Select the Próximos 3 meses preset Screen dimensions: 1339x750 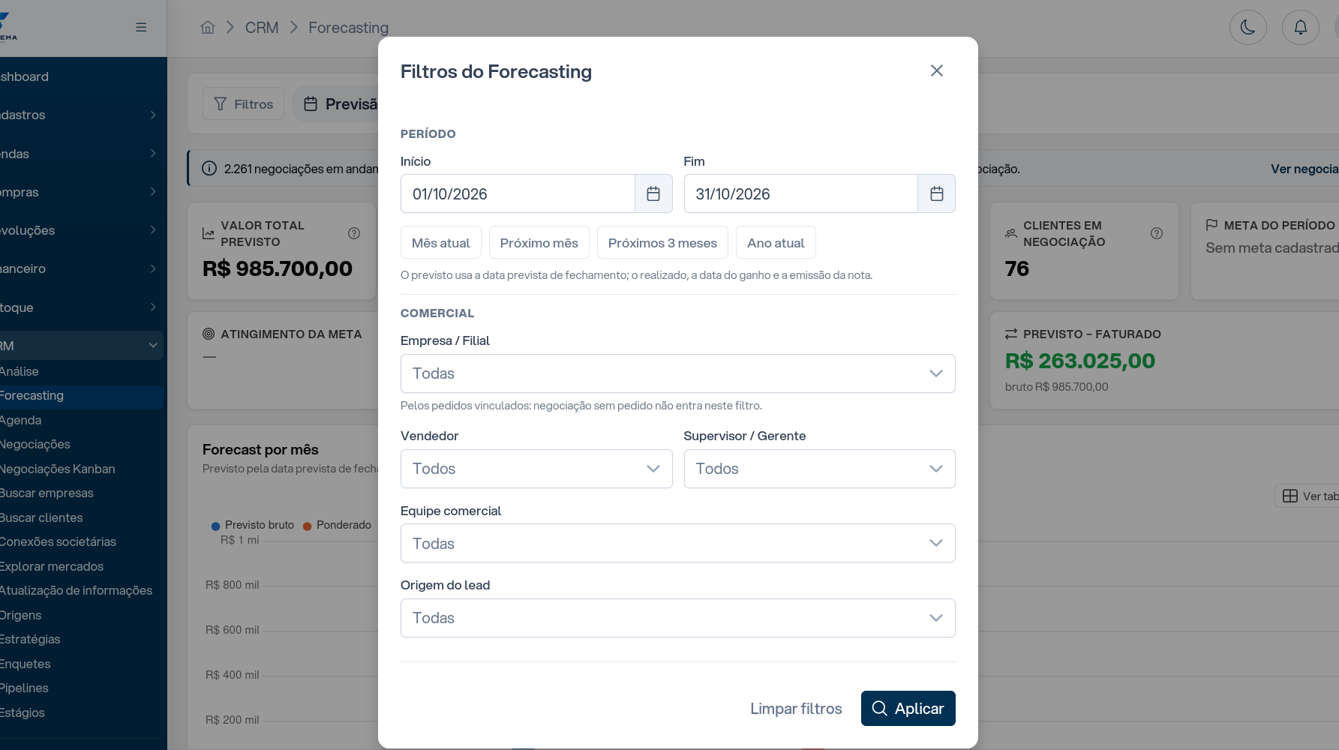[x=662, y=242]
